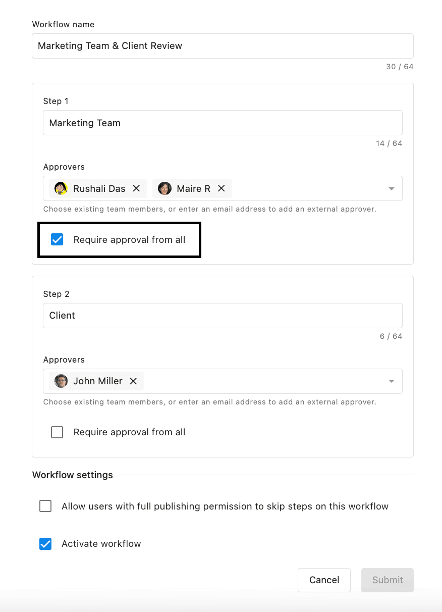Uncheck Step 1 Require approval from all
The image size is (442, 612).
click(57, 240)
